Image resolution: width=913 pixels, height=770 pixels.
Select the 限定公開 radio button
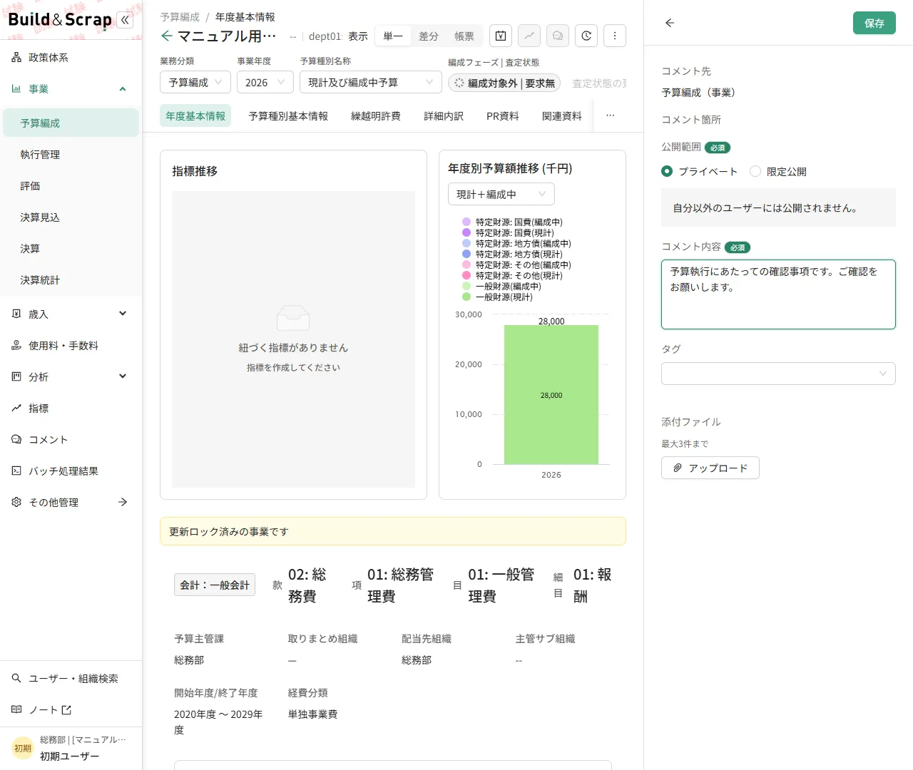point(755,171)
